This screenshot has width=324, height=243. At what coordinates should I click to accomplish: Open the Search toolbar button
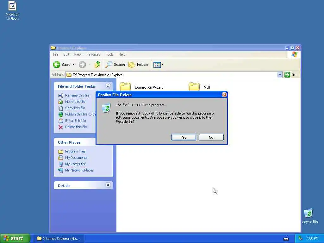click(x=115, y=65)
